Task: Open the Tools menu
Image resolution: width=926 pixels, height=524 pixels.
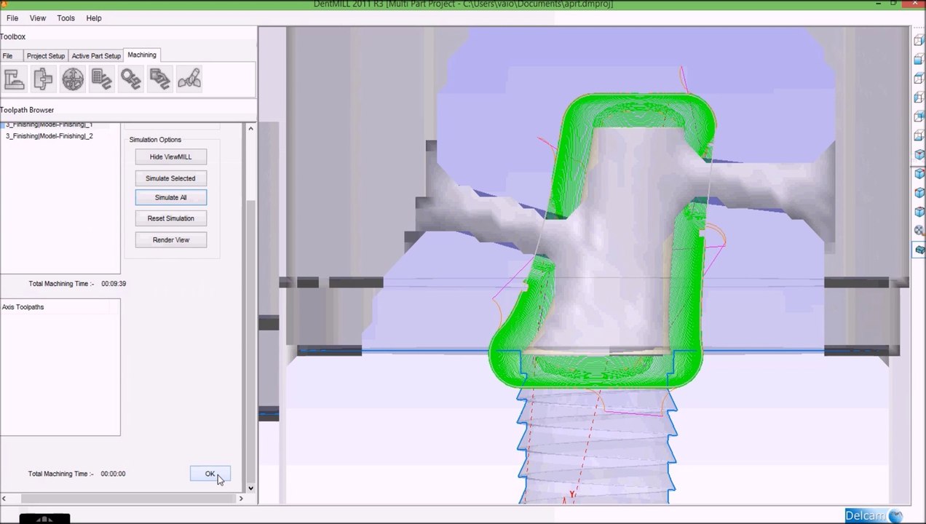Action: (x=66, y=18)
